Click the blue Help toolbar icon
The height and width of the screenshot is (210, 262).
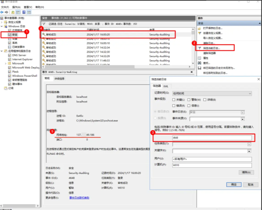[24, 12]
